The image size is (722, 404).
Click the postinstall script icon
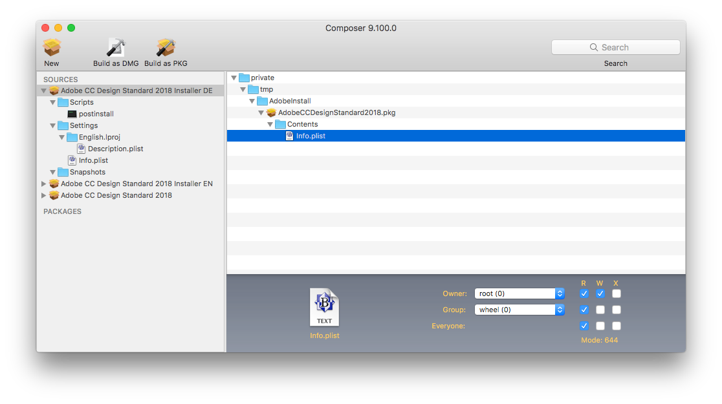(72, 114)
